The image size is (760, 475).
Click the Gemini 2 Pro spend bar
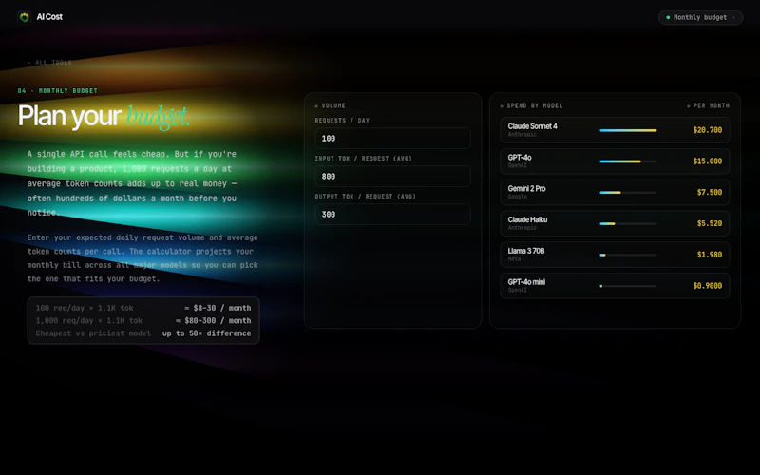(x=628, y=193)
